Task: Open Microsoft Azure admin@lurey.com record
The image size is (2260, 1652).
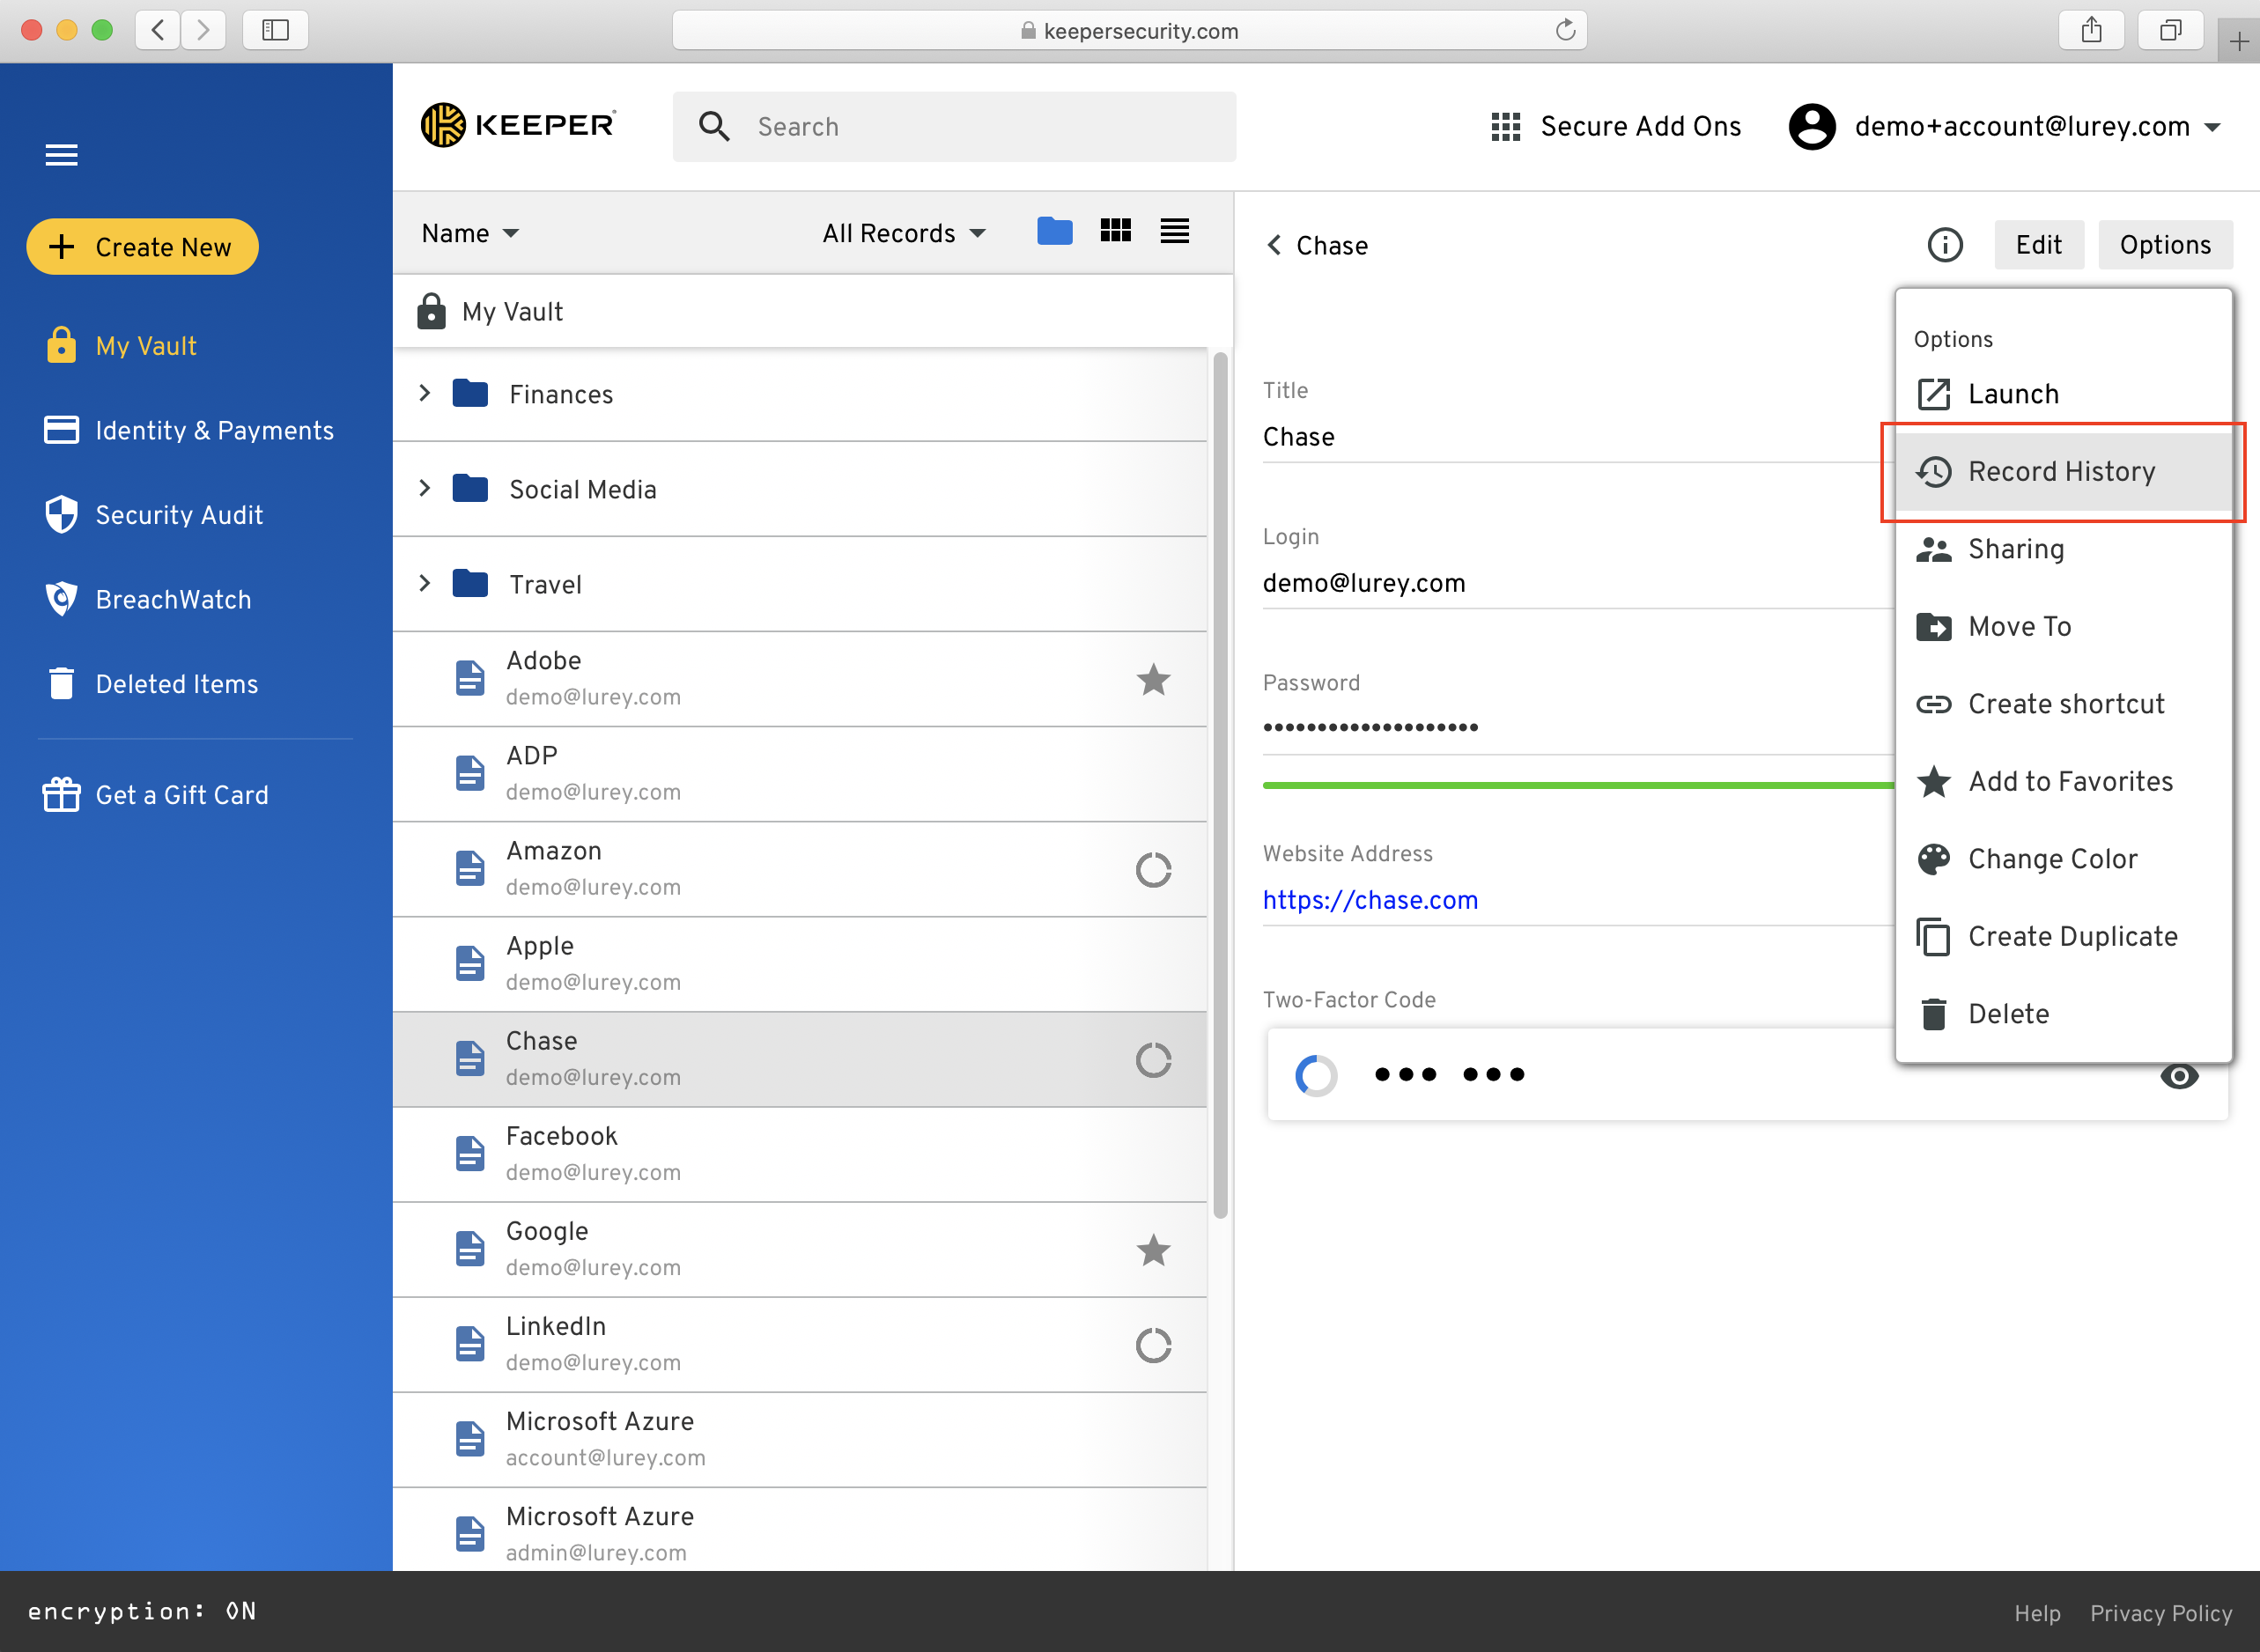Action: point(800,1530)
